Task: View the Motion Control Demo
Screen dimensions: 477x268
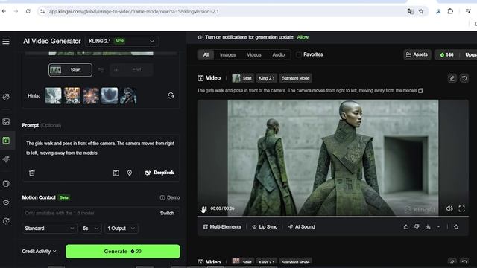Action: 170,197
